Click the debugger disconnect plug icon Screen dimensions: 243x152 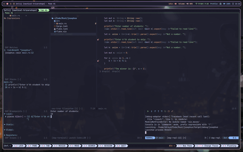tap(172, 111)
